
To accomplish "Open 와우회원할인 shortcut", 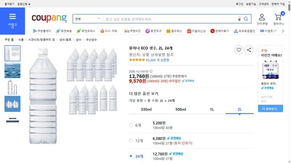I will pyautogui.click(x=244, y=31).
